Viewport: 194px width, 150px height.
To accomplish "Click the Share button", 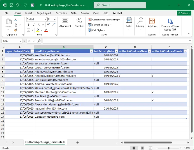I will pyautogui.click(x=184, y=13).
